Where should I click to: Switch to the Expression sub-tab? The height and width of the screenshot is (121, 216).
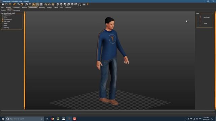[x=17, y=10]
